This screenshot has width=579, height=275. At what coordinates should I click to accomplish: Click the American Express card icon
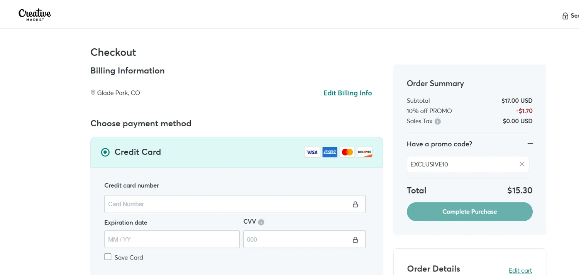pyautogui.click(x=330, y=152)
